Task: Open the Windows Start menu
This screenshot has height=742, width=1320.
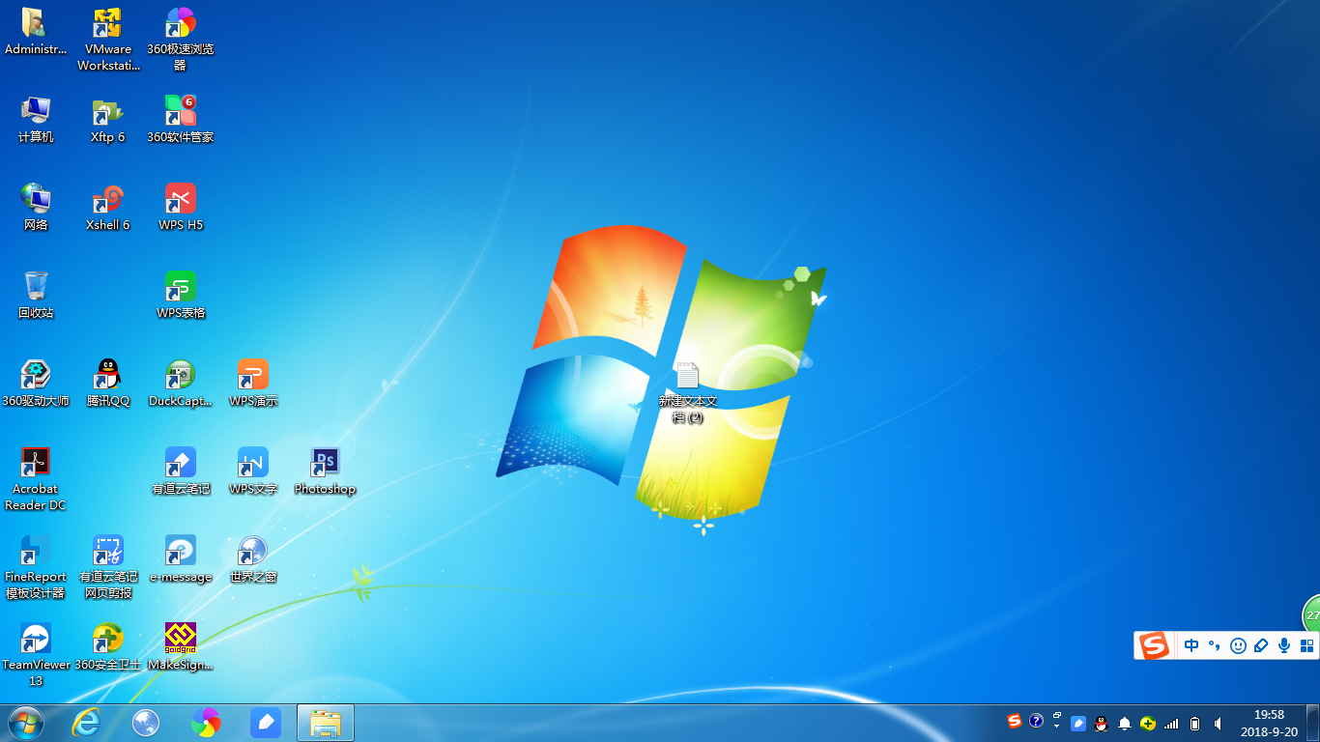Action: (x=25, y=722)
